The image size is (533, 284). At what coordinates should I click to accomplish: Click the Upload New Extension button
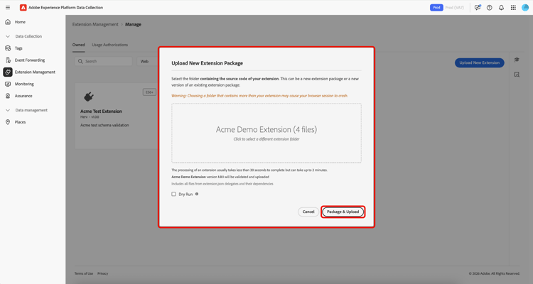pyautogui.click(x=479, y=63)
